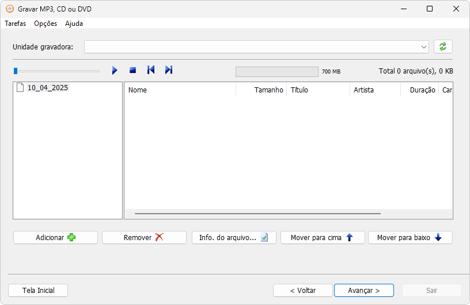Click the Adicionar button to add files

[x=55, y=237]
